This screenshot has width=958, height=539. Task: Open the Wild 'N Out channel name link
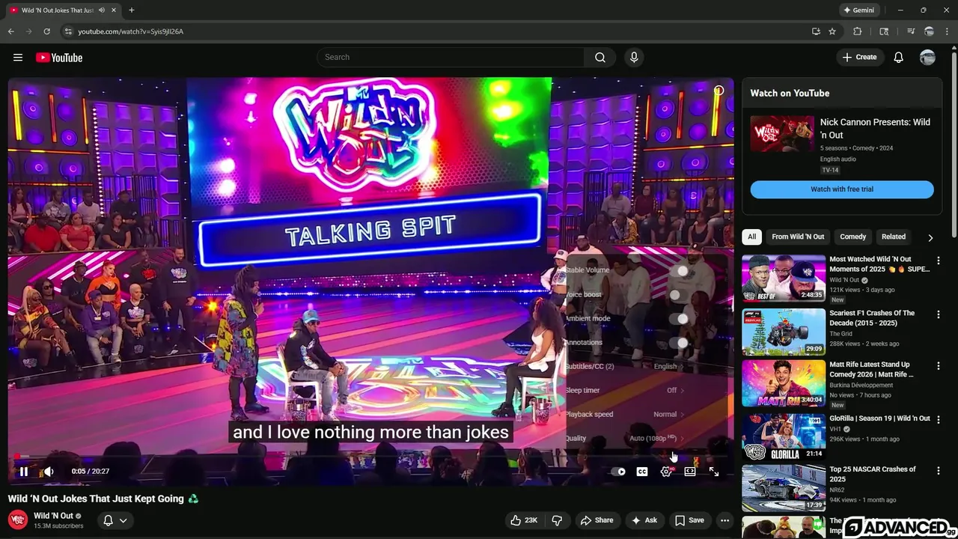53,516
